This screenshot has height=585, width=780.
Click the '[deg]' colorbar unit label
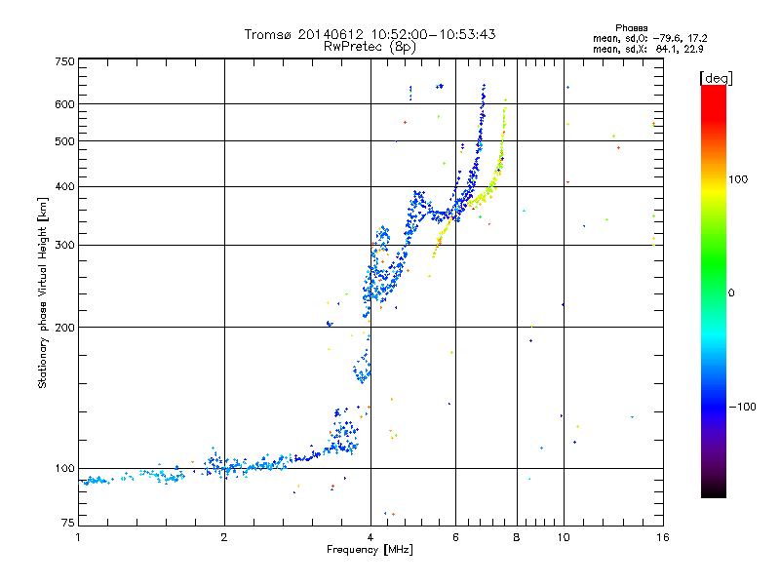pos(716,78)
